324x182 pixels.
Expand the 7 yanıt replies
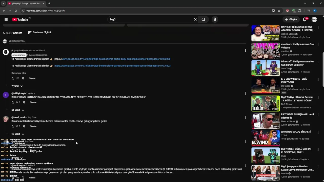[x=17, y=86]
